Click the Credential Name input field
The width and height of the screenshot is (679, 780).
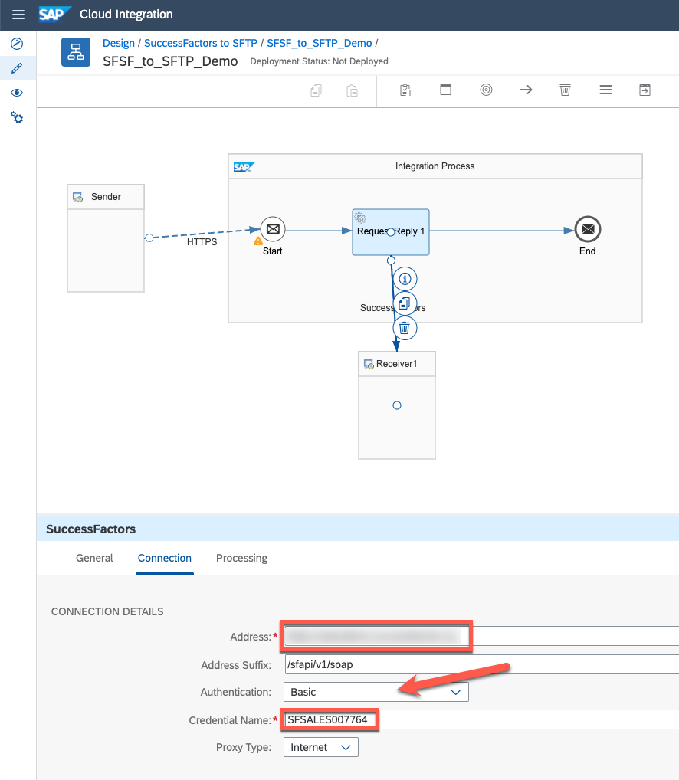click(481, 719)
